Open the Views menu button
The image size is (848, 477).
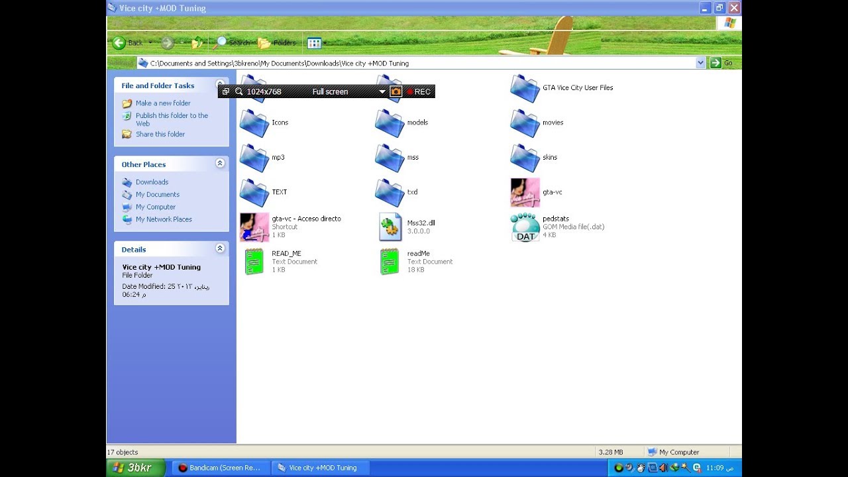tap(314, 43)
